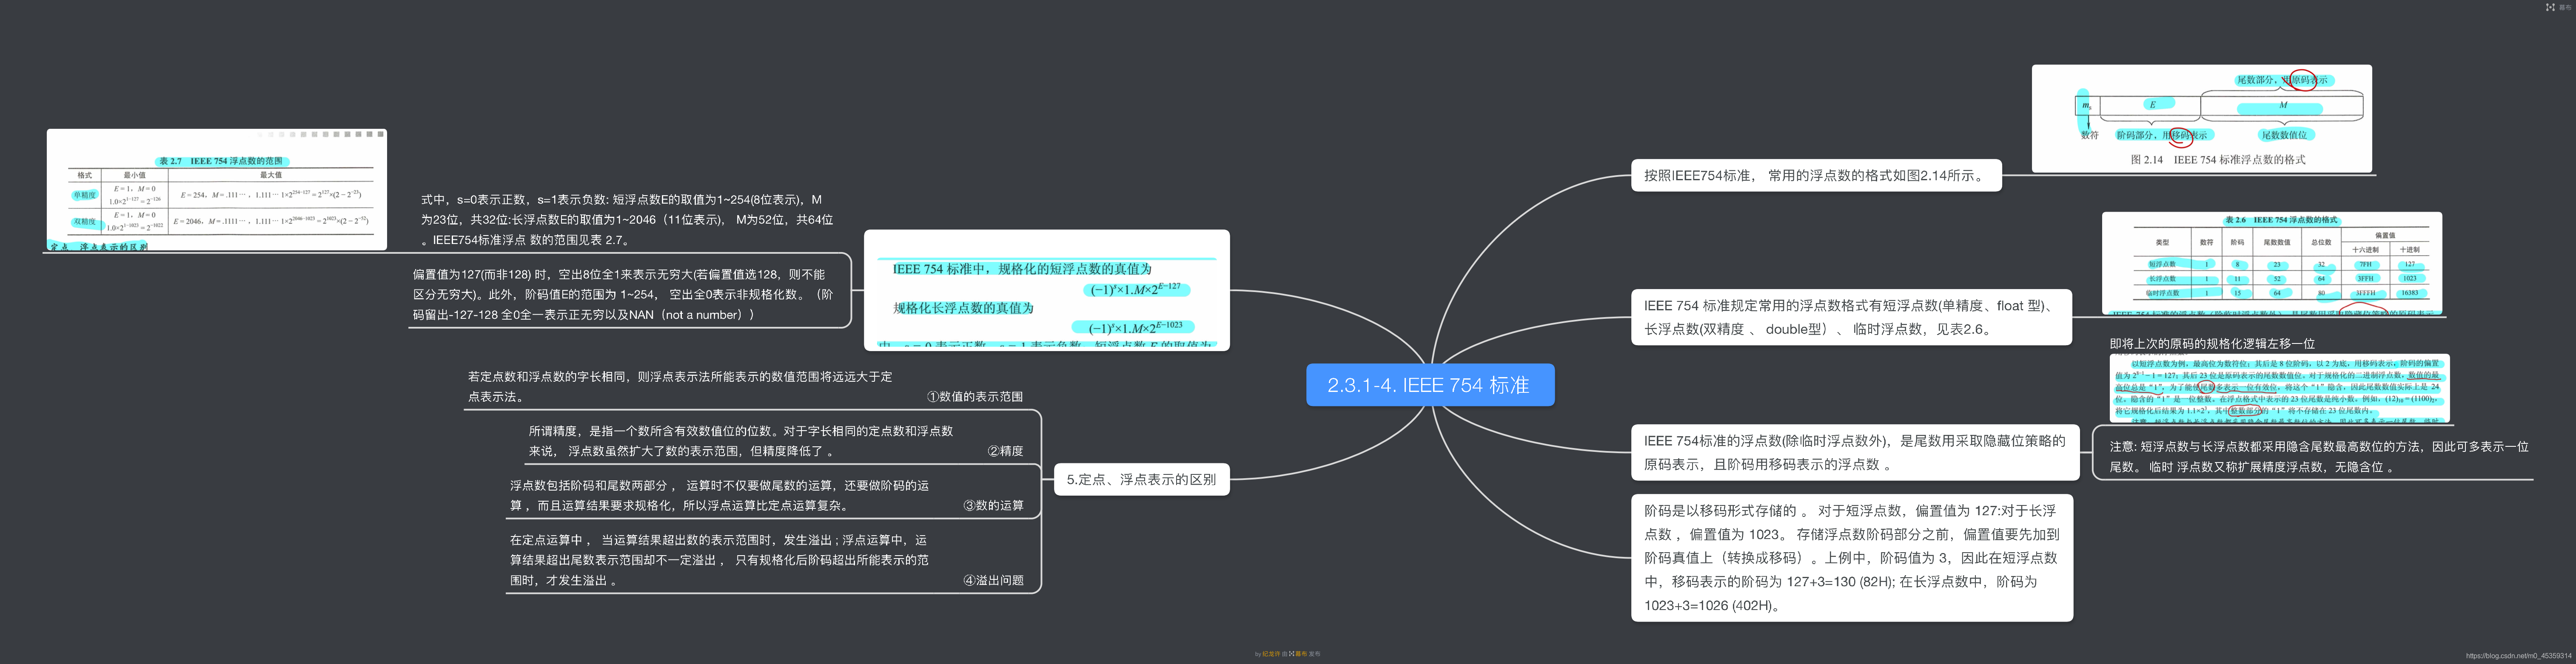The width and height of the screenshot is (2576, 664).
Task: Open highlighted textbook paragraph image
Action: 2279,388
